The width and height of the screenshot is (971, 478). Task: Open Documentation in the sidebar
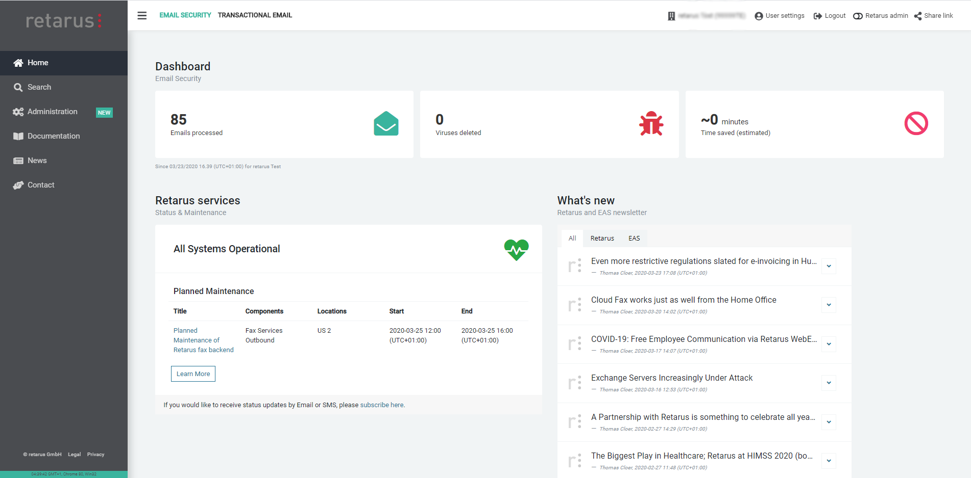[x=64, y=136]
